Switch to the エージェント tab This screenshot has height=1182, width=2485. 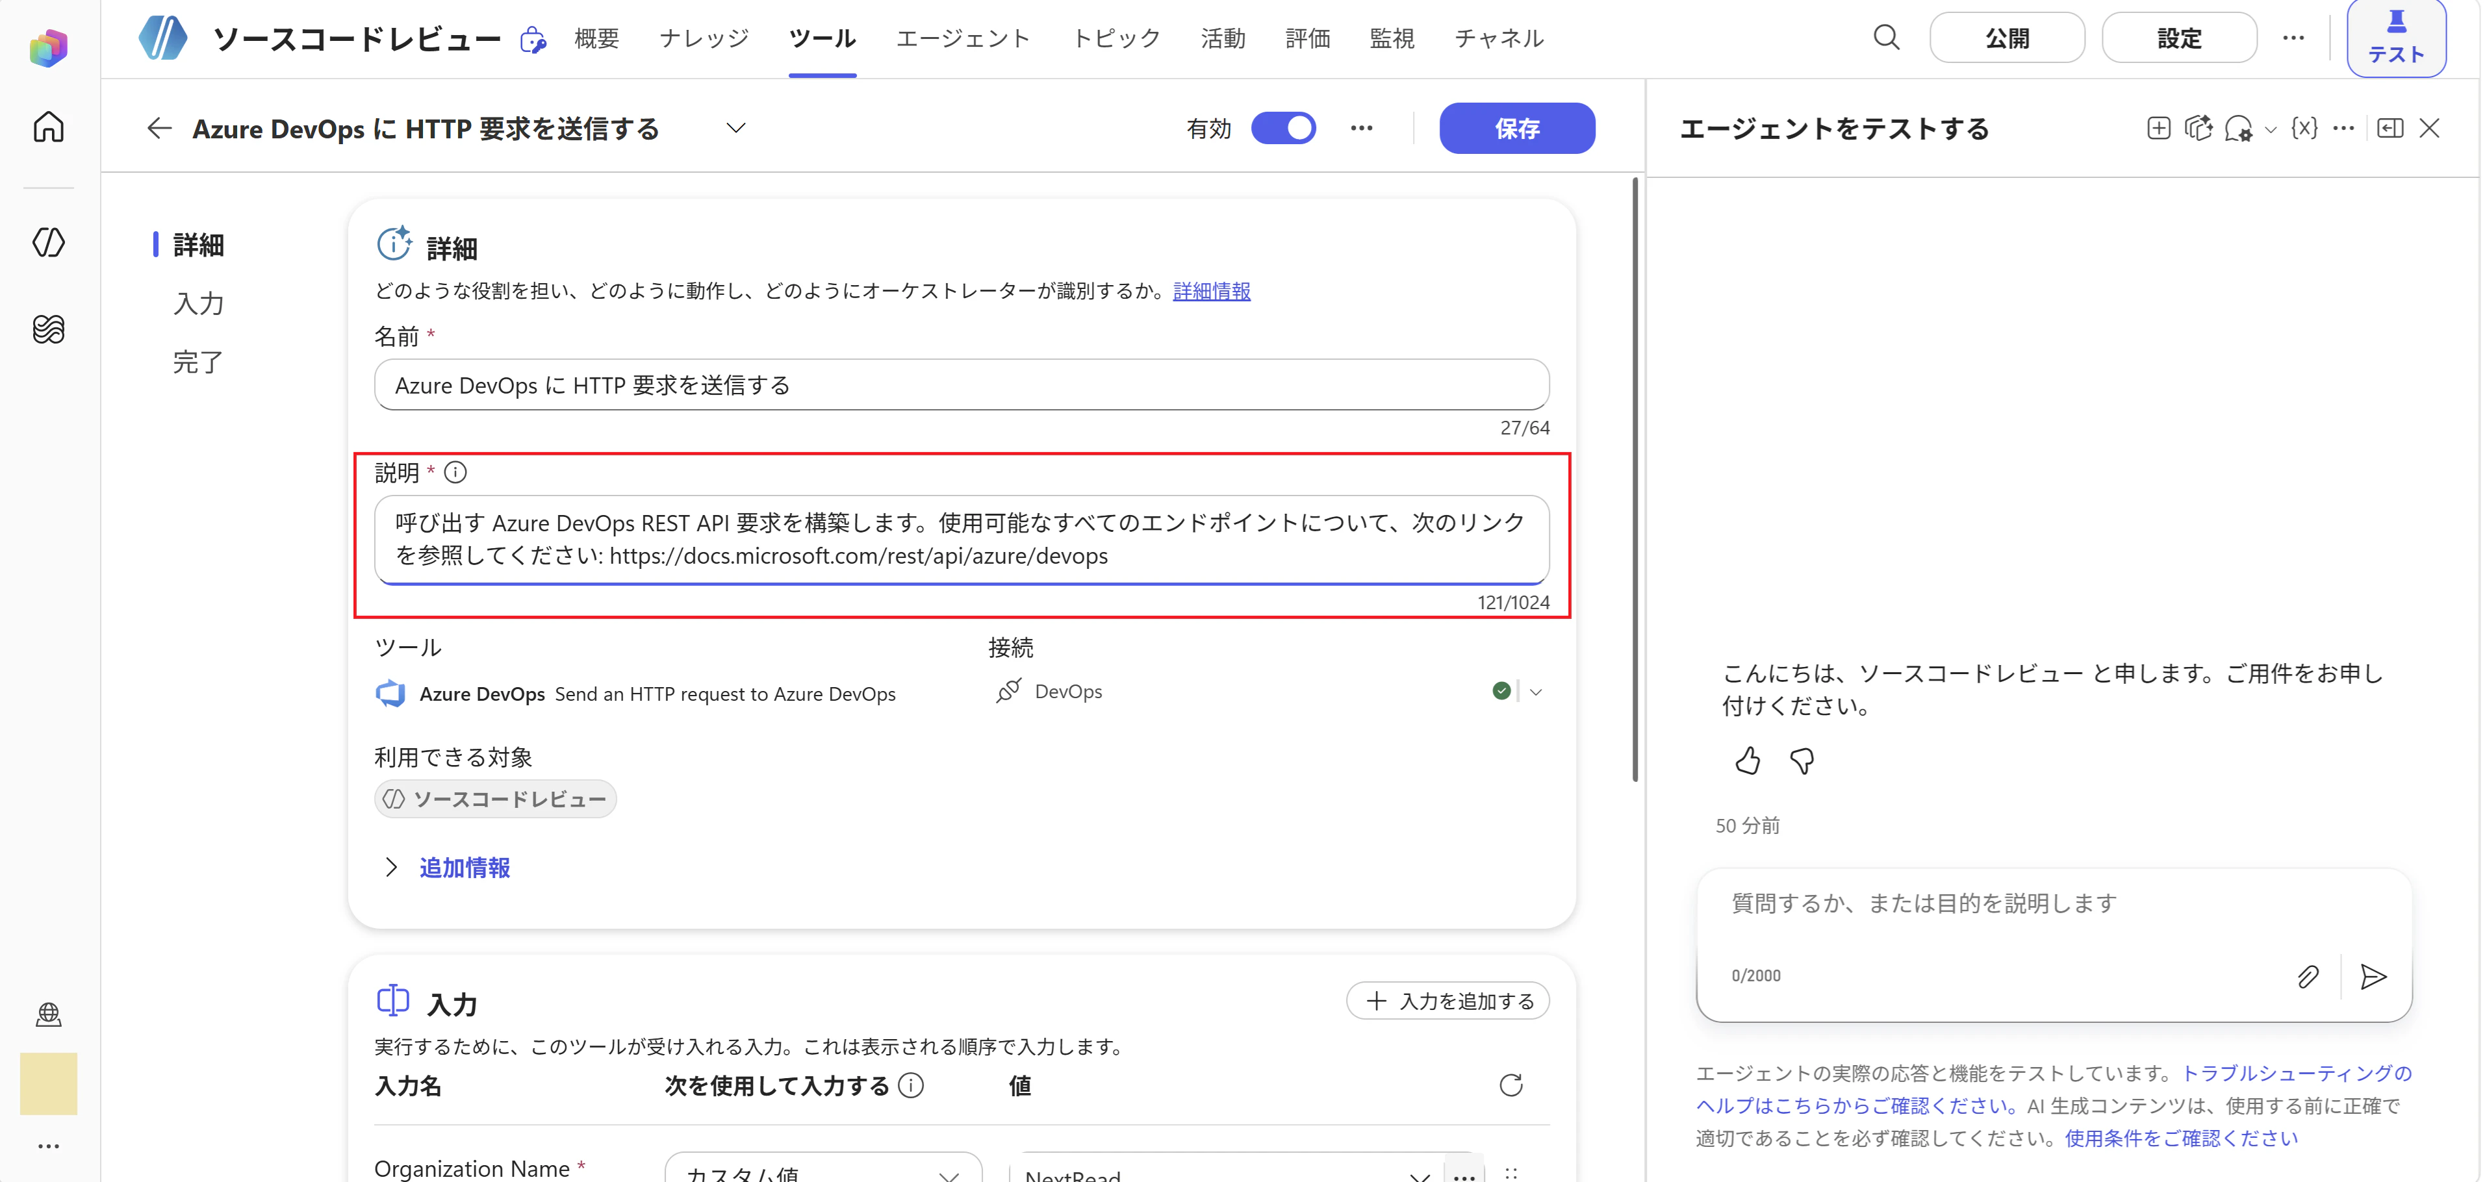point(963,38)
